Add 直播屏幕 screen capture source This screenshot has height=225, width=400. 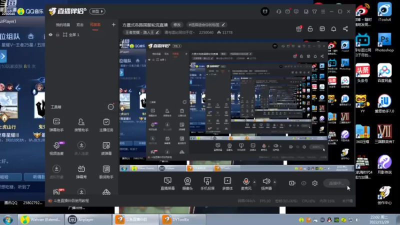tap(167, 183)
